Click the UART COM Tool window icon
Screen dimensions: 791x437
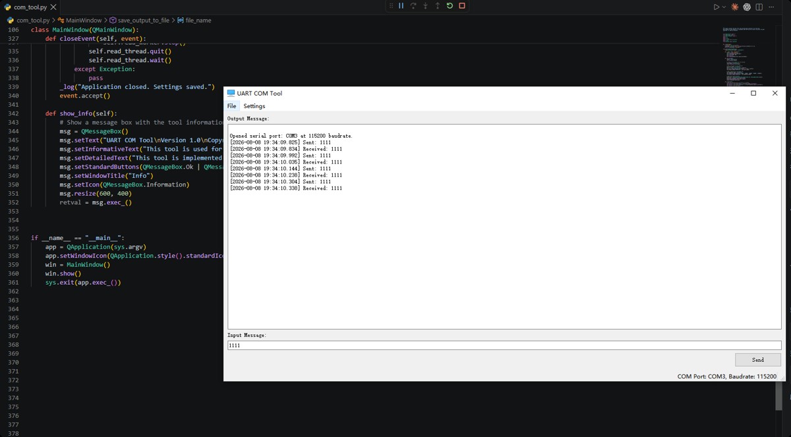[x=231, y=93]
